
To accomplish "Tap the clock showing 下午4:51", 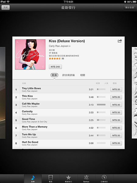I will click(x=68, y=2).
